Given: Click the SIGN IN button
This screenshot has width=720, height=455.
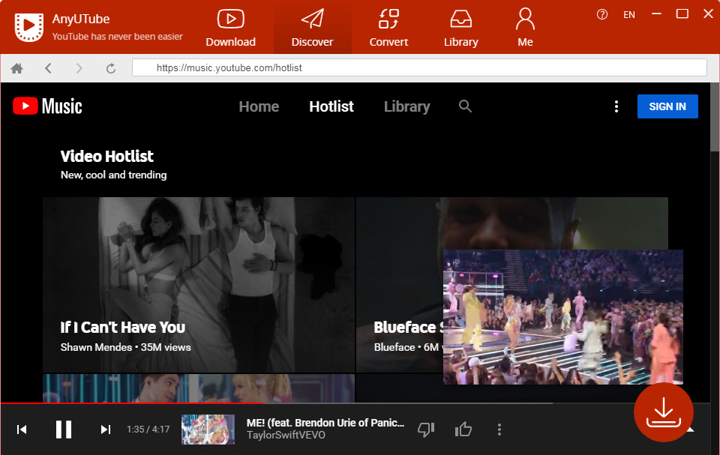Looking at the screenshot, I should (x=667, y=106).
